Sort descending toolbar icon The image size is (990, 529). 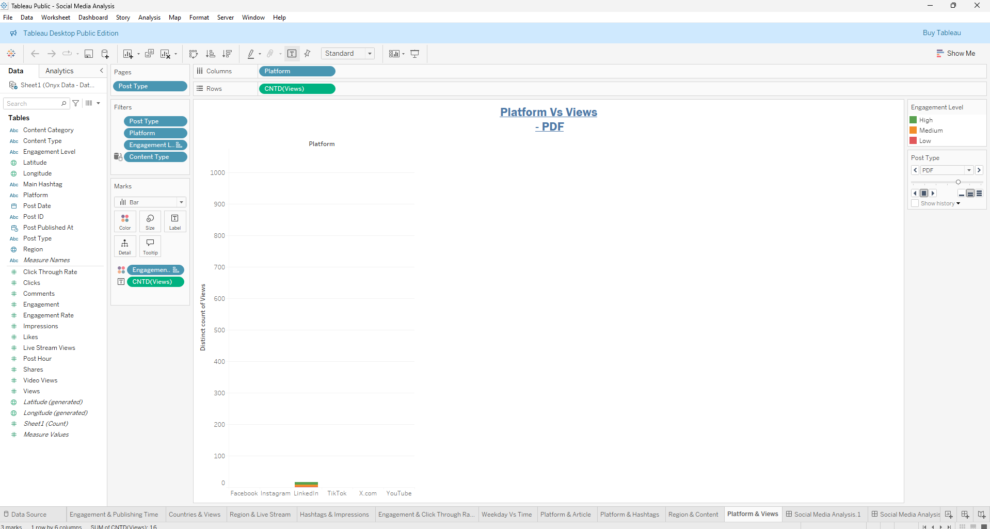[227, 54]
